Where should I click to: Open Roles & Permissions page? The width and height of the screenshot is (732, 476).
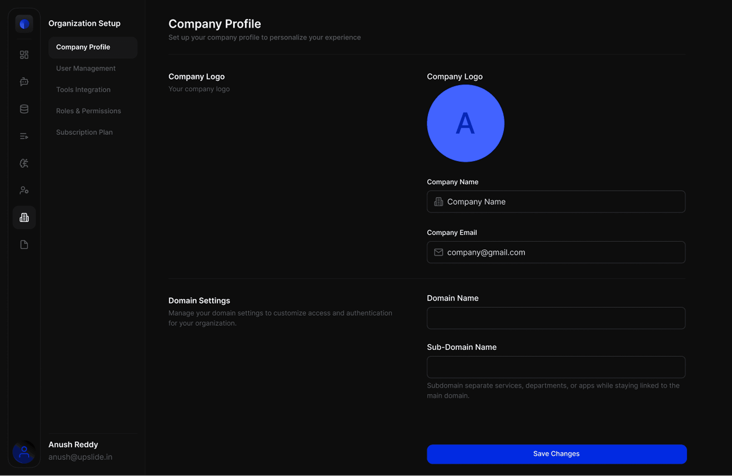[88, 111]
